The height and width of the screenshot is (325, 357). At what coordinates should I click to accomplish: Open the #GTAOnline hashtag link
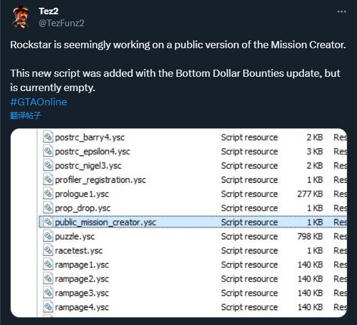(39, 102)
